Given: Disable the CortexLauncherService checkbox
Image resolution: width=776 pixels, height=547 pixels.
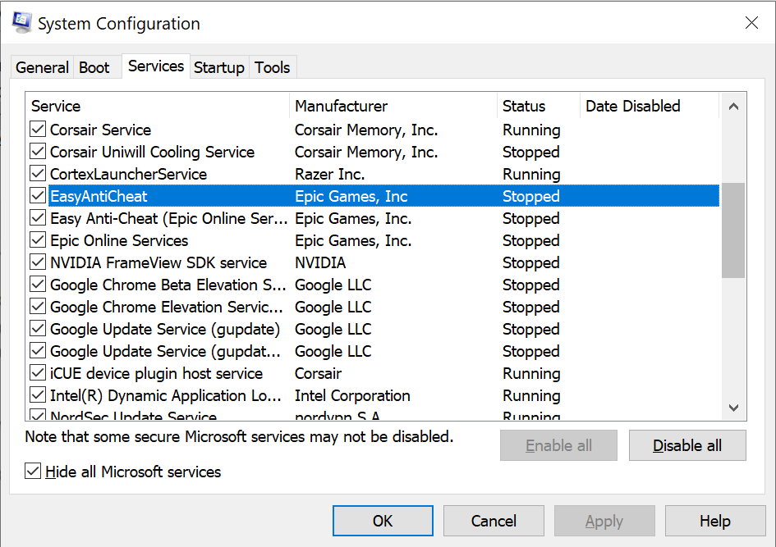Looking at the screenshot, I should (x=38, y=174).
